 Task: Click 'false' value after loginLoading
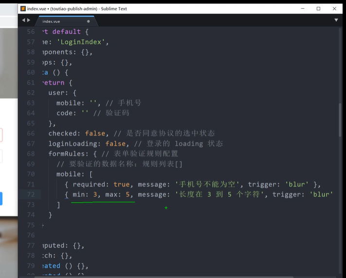tap(115, 144)
